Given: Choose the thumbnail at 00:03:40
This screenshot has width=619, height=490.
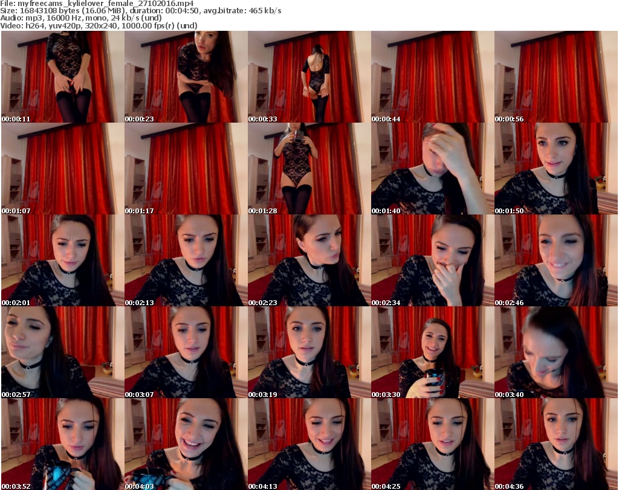Looking at the screenshot, I should (x=556, y=352).
